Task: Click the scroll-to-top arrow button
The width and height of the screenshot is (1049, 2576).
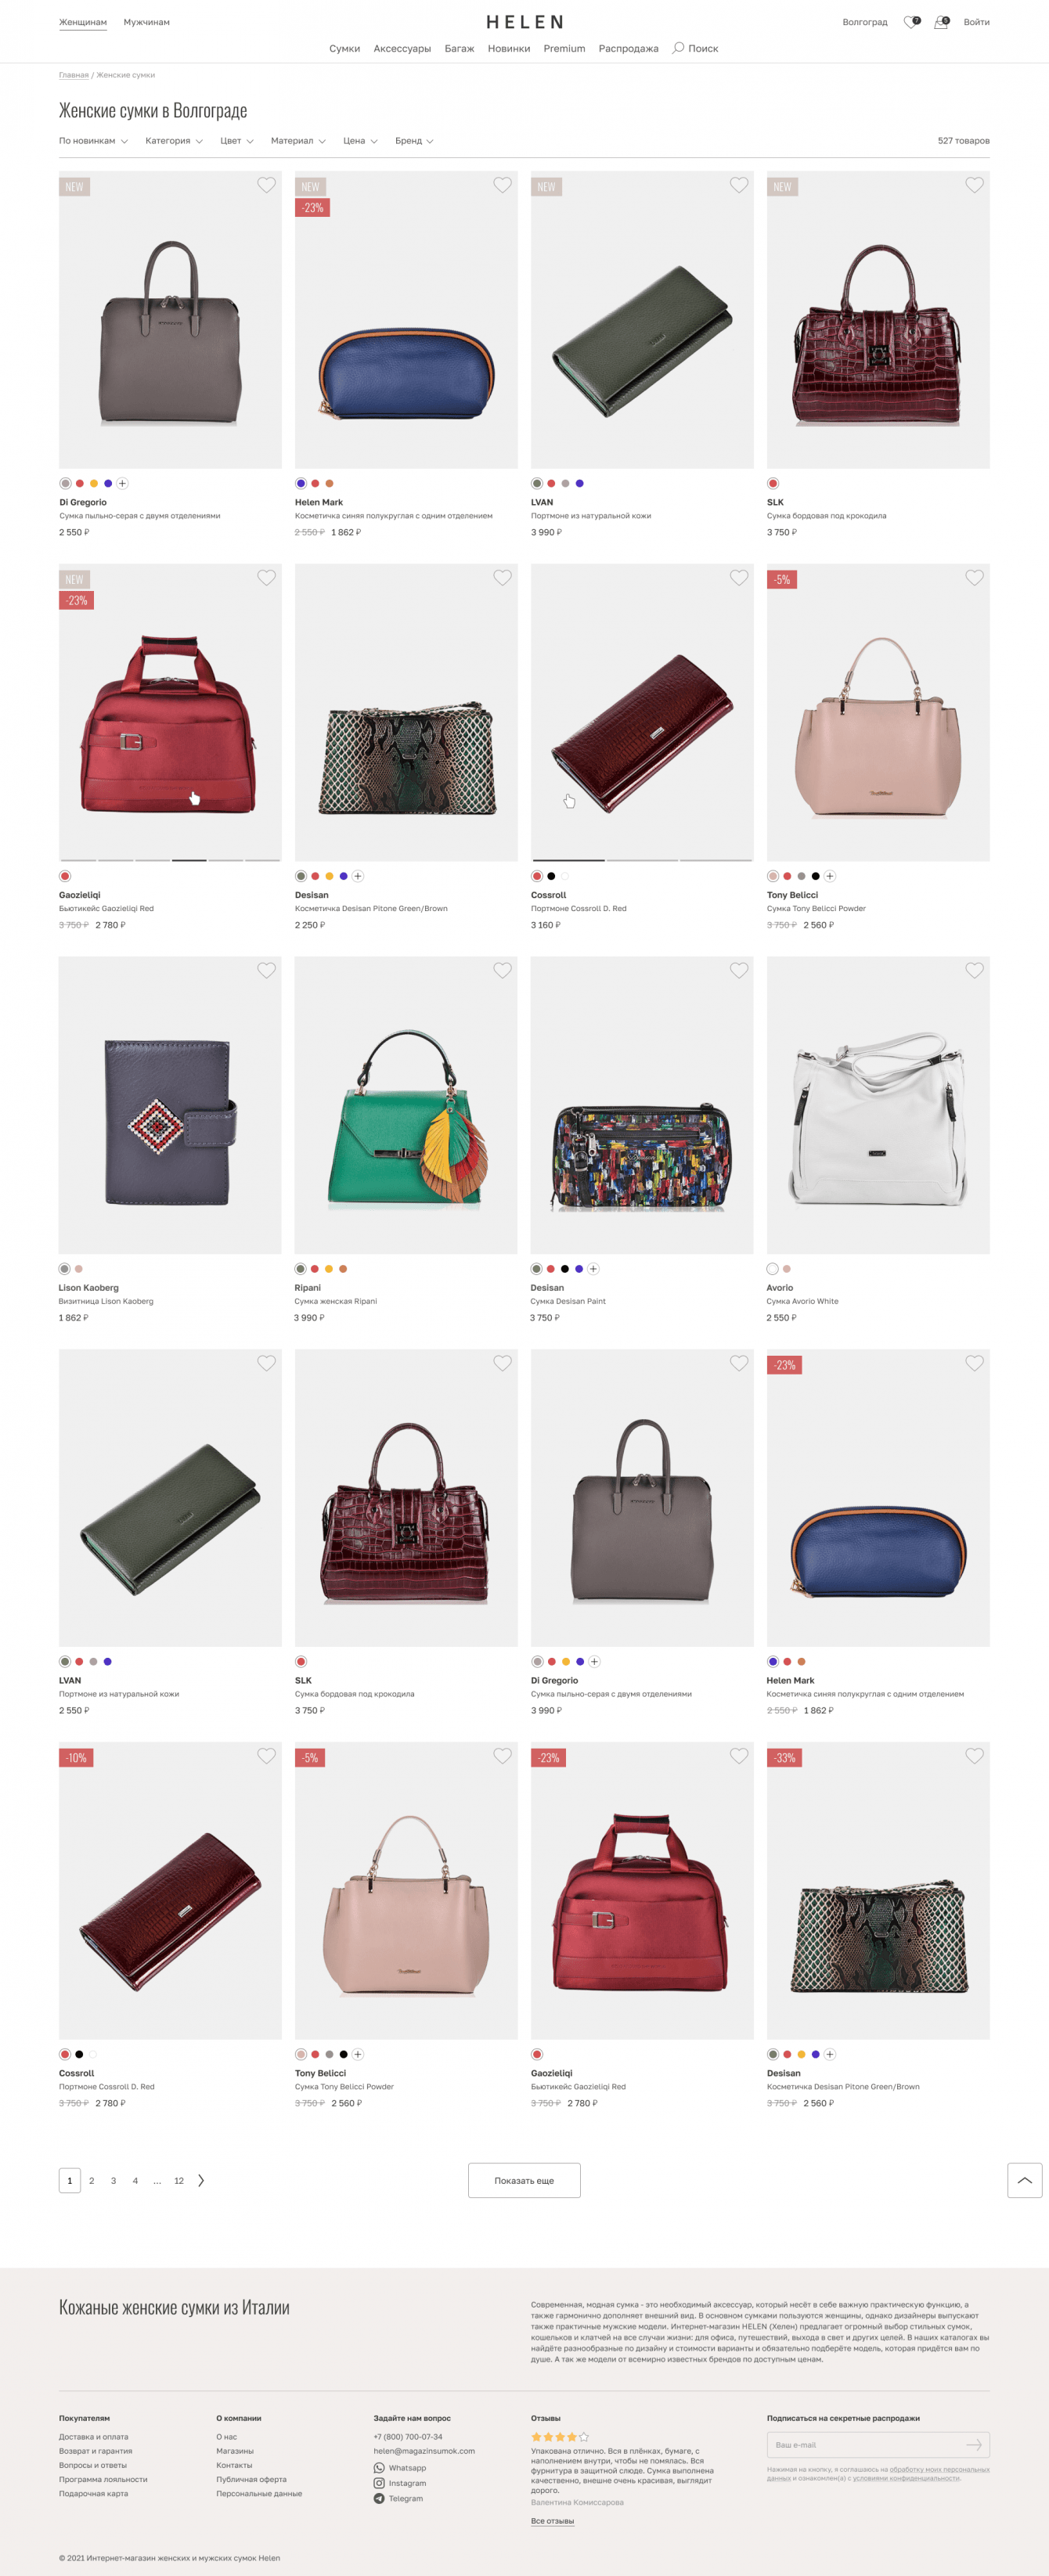Action: point(1024,2180)
